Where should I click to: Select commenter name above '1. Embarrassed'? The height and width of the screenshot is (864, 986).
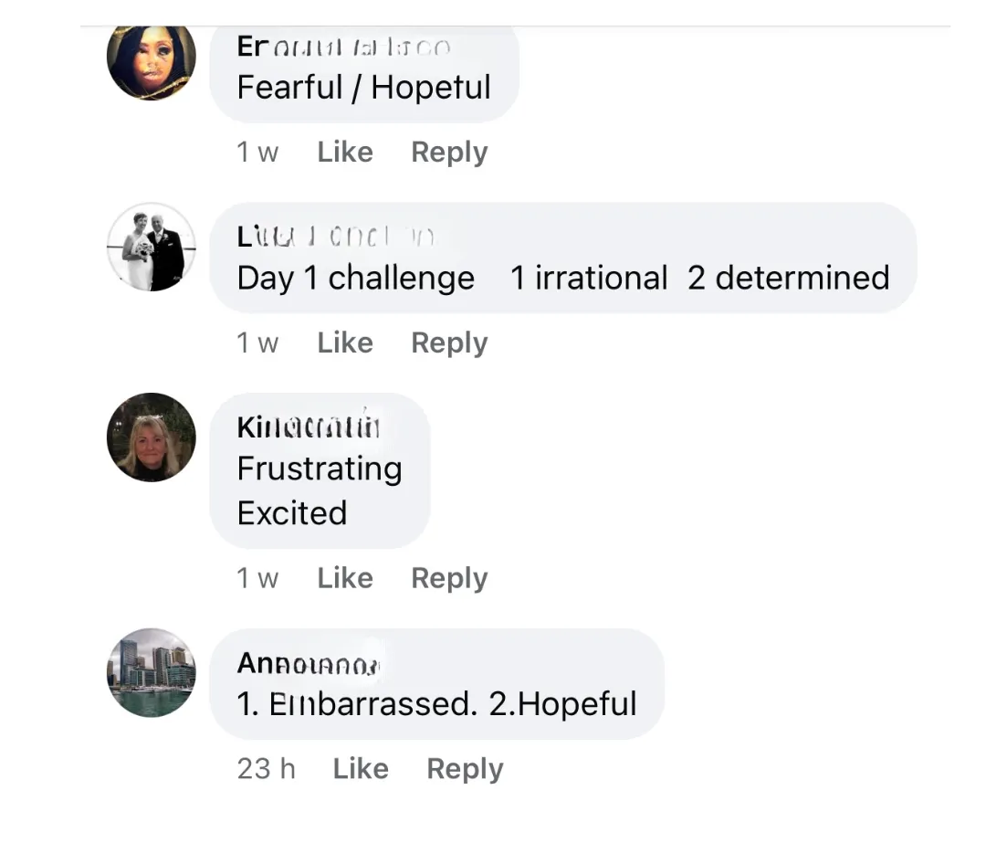(x=309, y=663)
